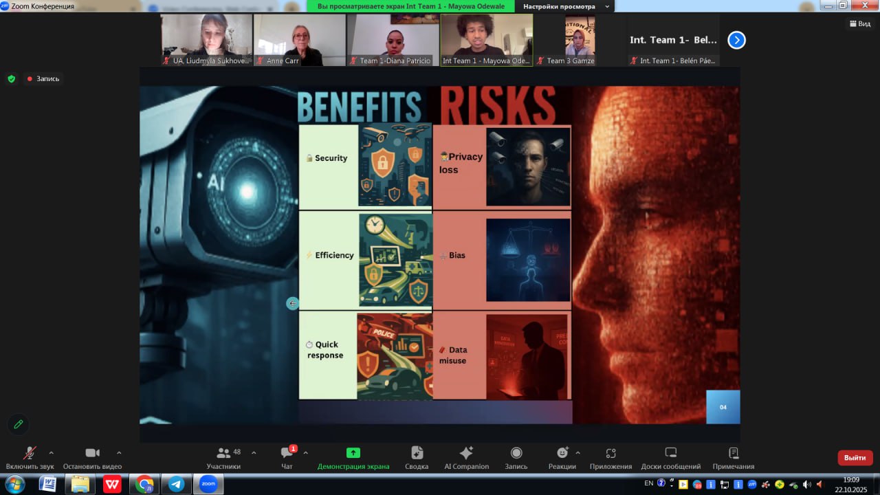
Task: Toggle camera with Остановить видео
Action: 92,453
